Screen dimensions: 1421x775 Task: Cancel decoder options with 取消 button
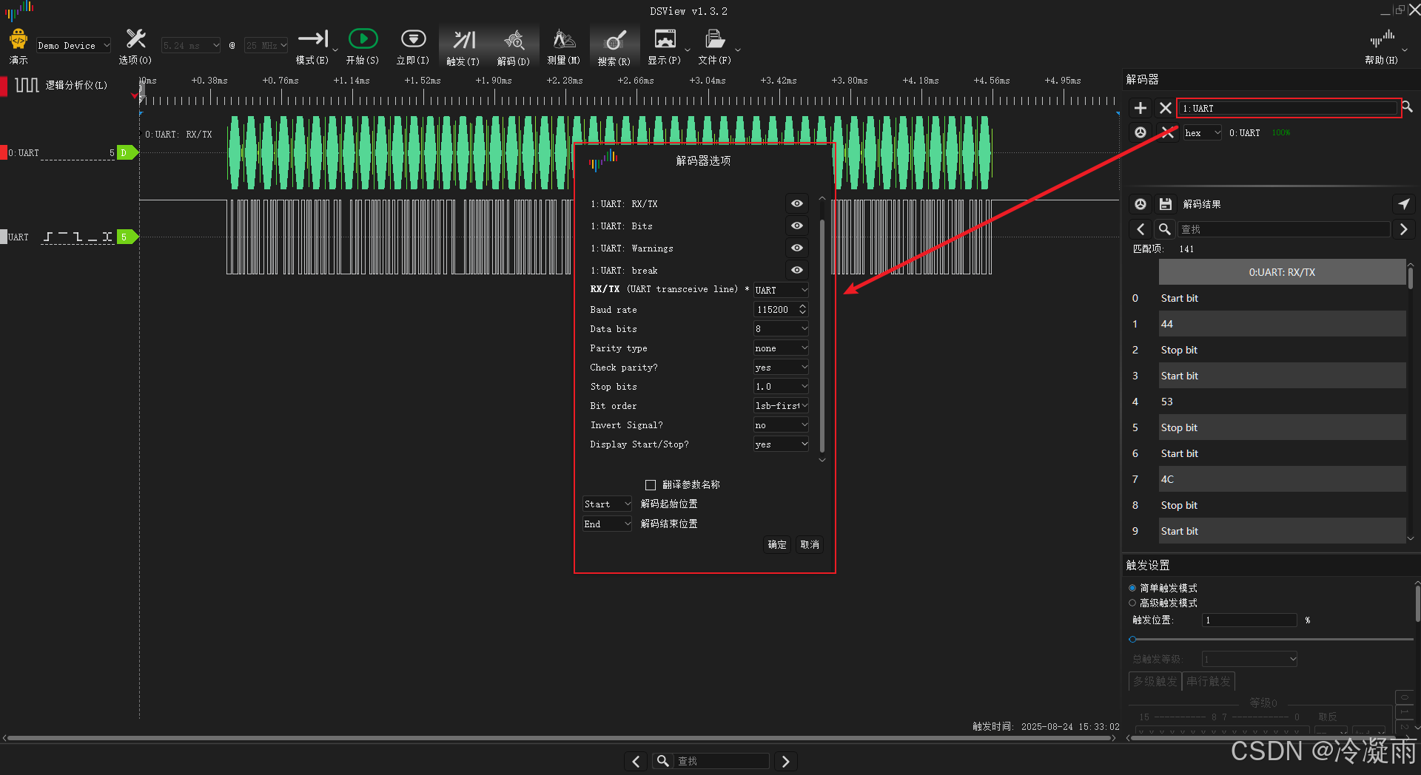(810, 544)
